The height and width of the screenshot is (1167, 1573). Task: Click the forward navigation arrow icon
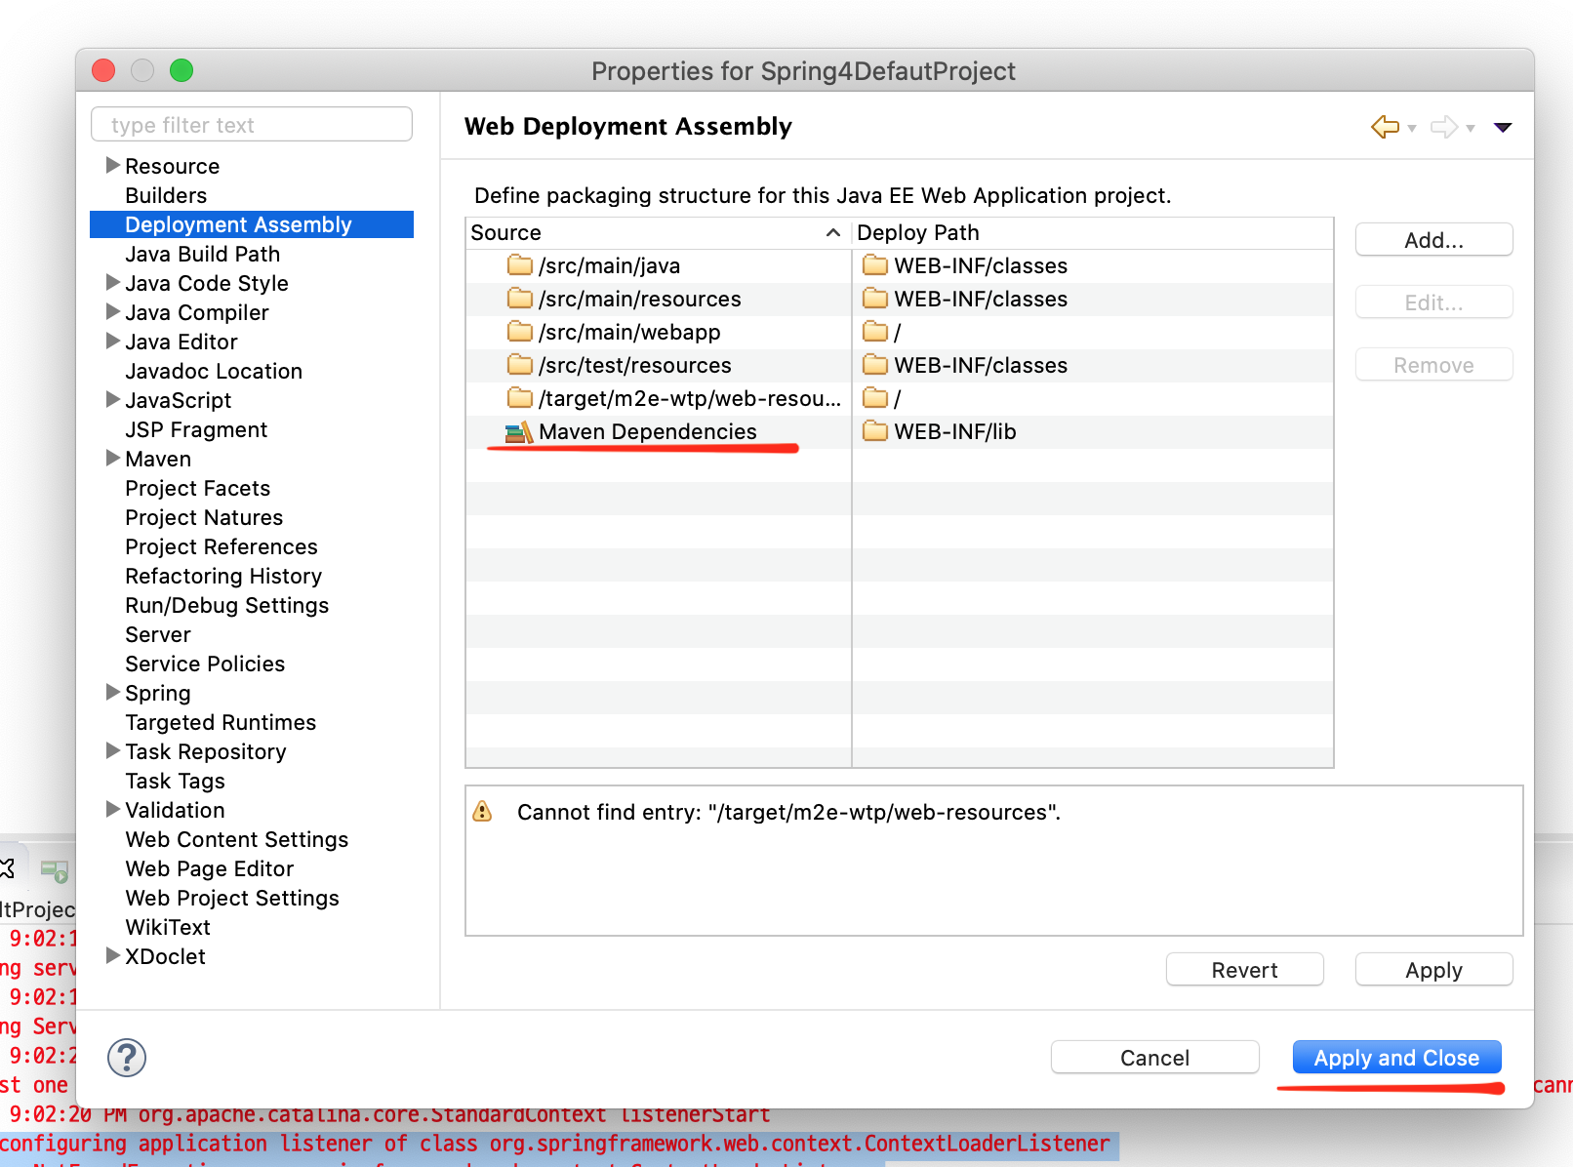[x=1444, y=127]
